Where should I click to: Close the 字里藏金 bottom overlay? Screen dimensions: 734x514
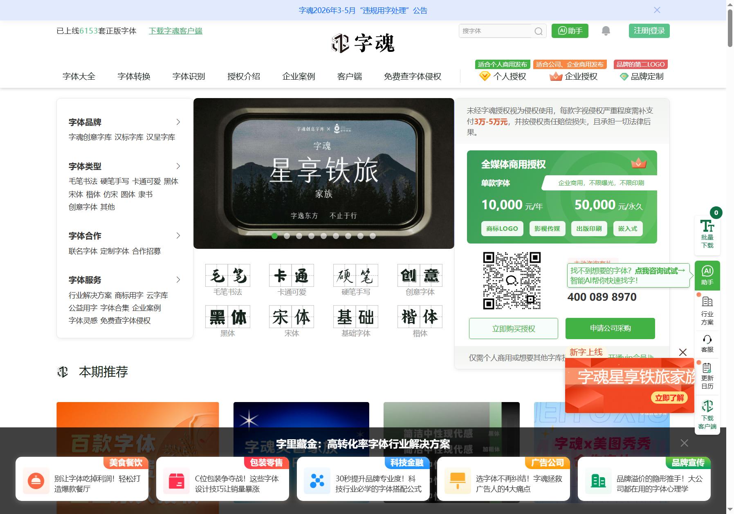pos(685,443)
